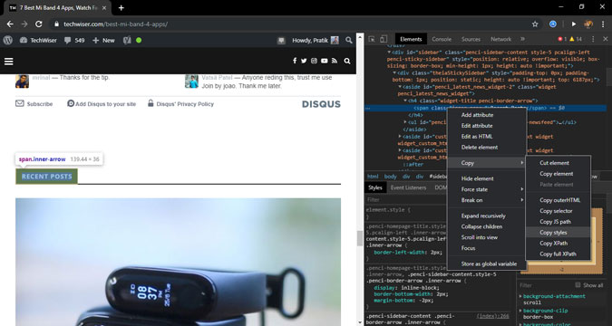Select Copy styles
The height and width of the screenshot is (326, 612).
(x=559, y=233)
